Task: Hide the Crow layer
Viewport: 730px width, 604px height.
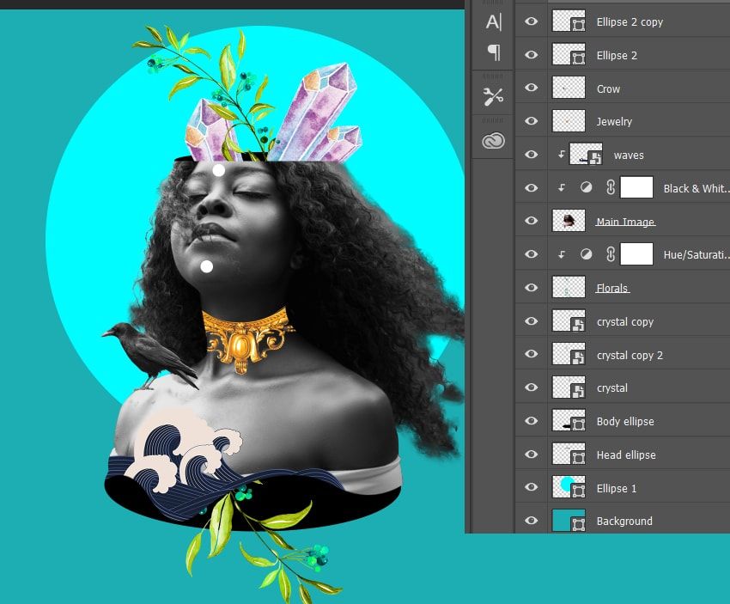Action: point(532,88)
